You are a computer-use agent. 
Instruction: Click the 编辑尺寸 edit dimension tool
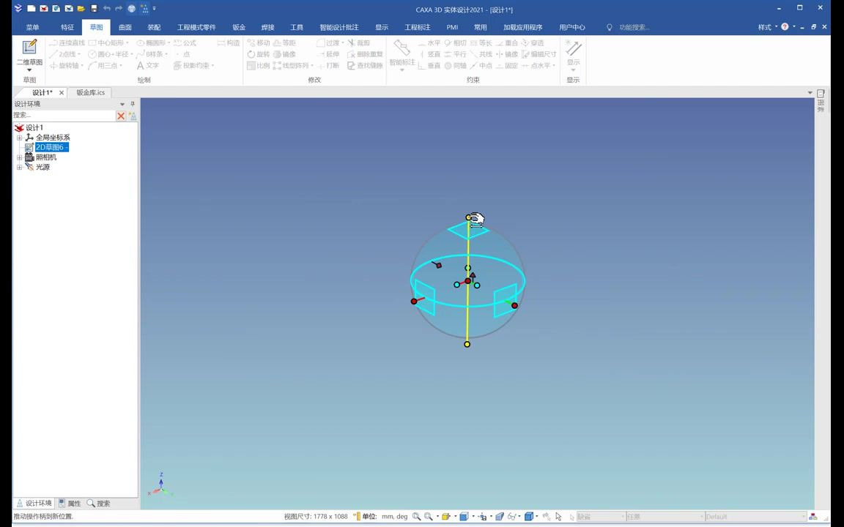click(538, 53)
